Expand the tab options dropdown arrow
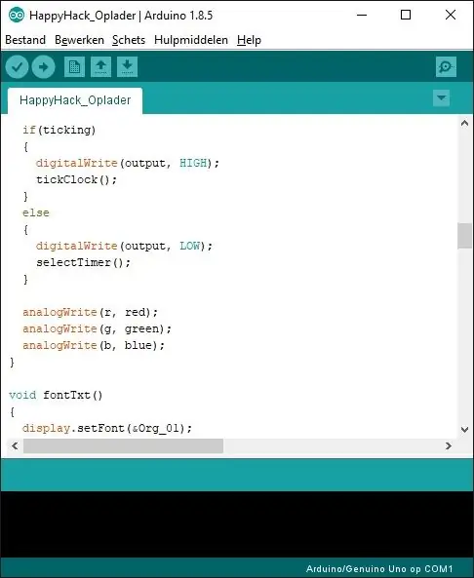474x578 pixels. [x=441, y=98]
